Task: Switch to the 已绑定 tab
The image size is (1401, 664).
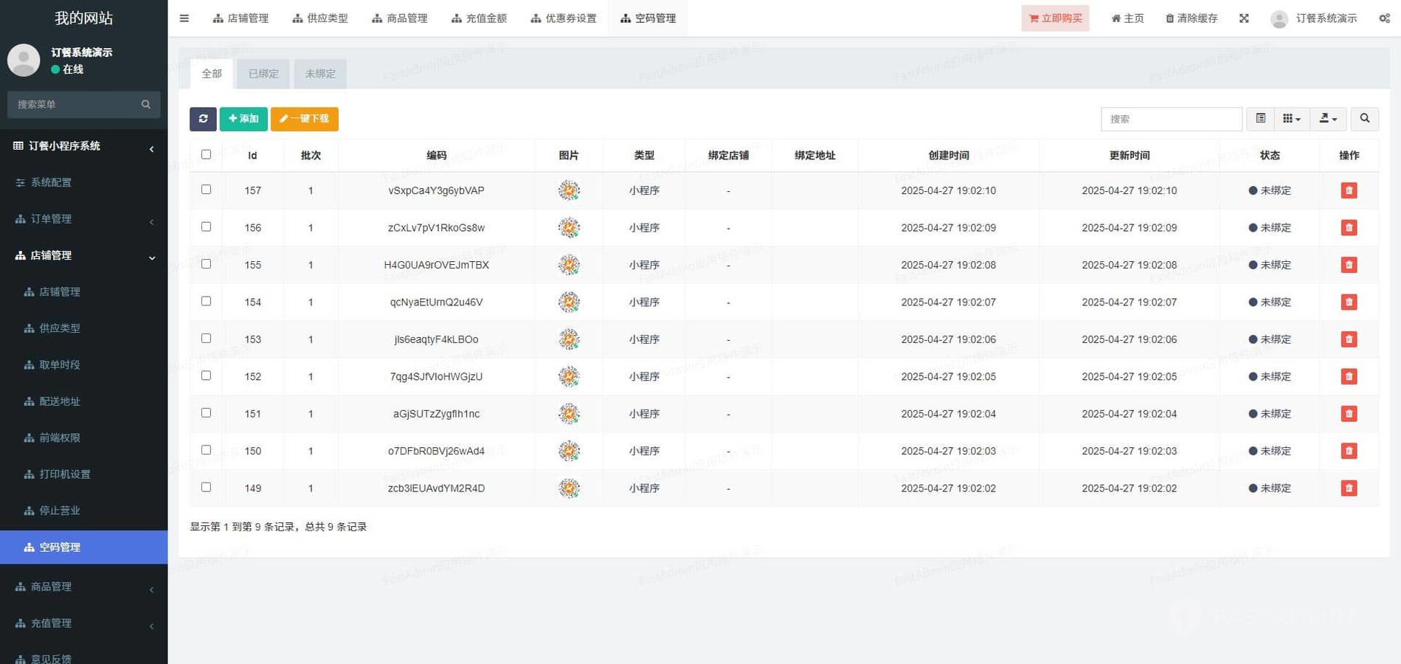Action: click(x=263, y=74)
